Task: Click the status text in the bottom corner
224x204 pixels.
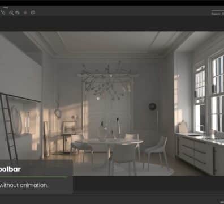Action: click(x=222, y=202)
